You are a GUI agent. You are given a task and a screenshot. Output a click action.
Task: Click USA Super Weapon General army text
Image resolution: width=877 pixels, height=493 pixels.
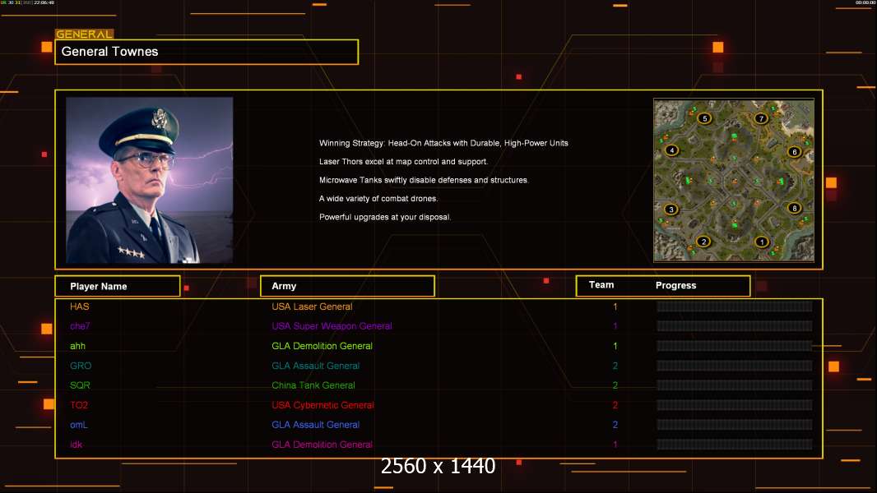[332, 326]
